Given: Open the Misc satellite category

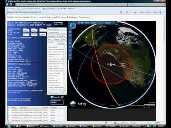Looking at the screenshot, I should (x=50, y=39).
